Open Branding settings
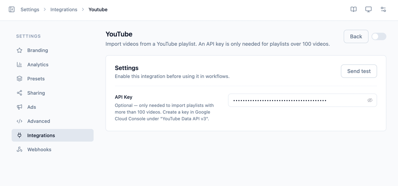Screen dimensions: 398x186 coord(53,50)
